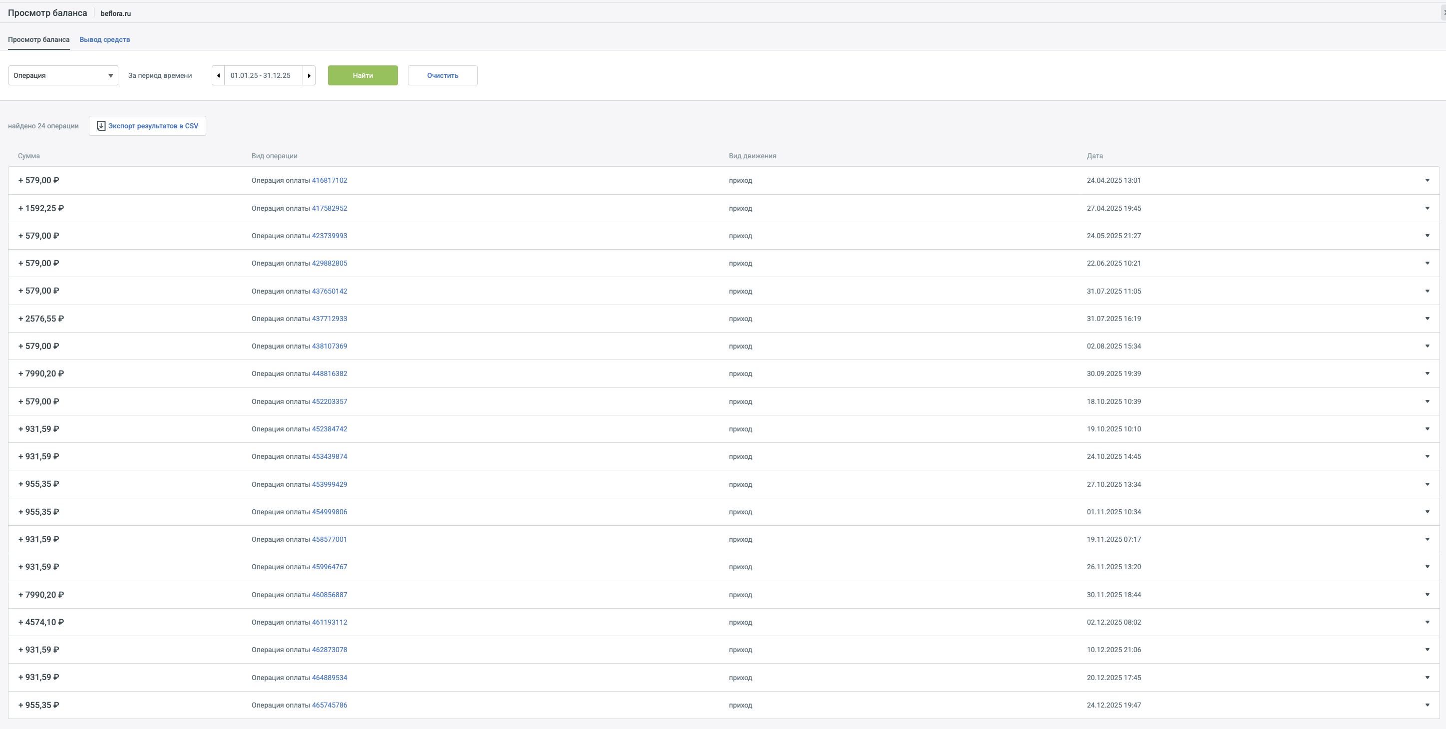
Task: Expand the row dated 27.04.2025 19:45
Action: tap(1427, 208)
